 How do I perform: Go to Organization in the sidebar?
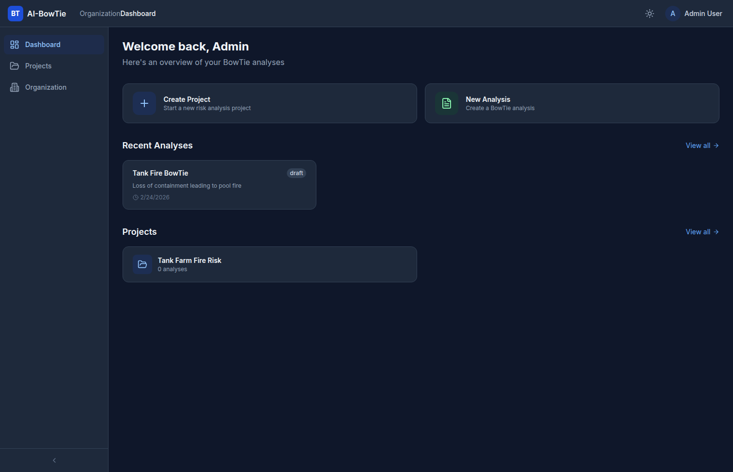[46, 87]
